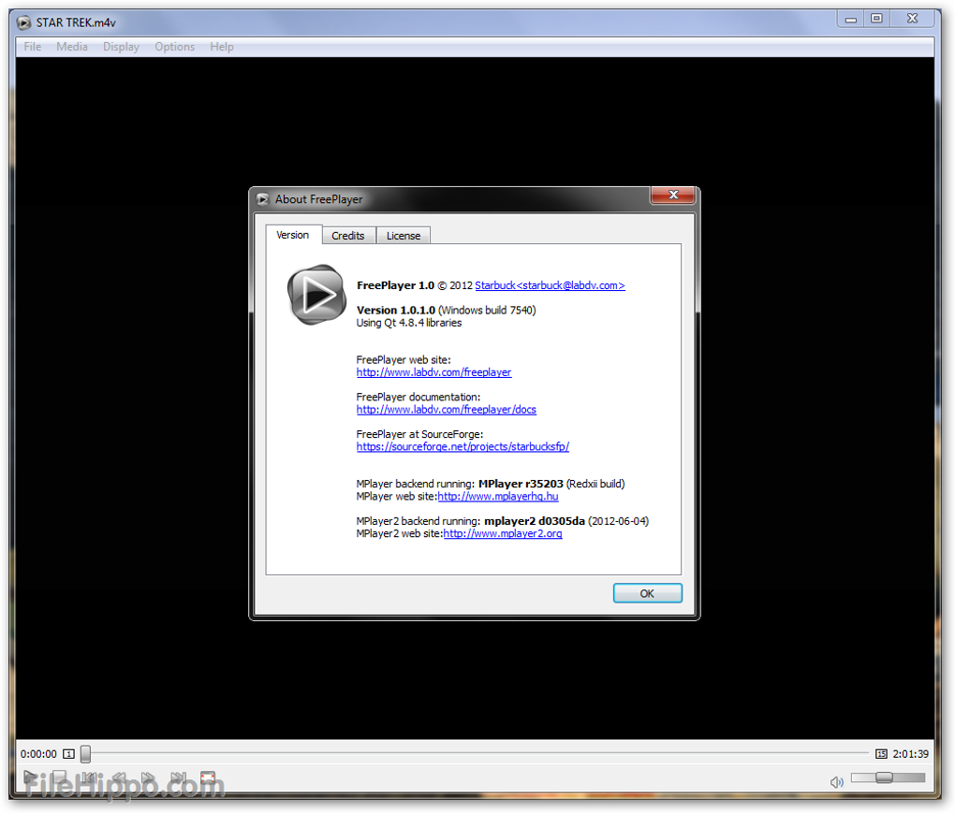Screen dimensions: 955x813
Task: Skip to the next track
Action: point(178,777)
